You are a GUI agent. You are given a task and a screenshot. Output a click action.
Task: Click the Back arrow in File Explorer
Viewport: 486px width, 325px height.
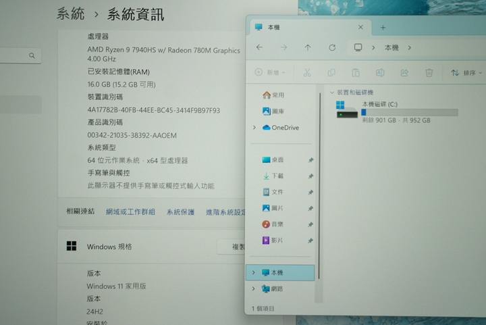coord(259,47)
